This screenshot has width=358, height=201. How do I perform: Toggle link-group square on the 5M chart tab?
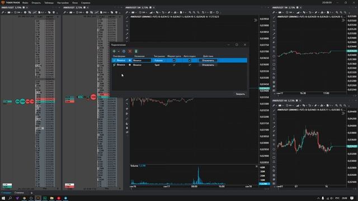(x=150, y=7)
